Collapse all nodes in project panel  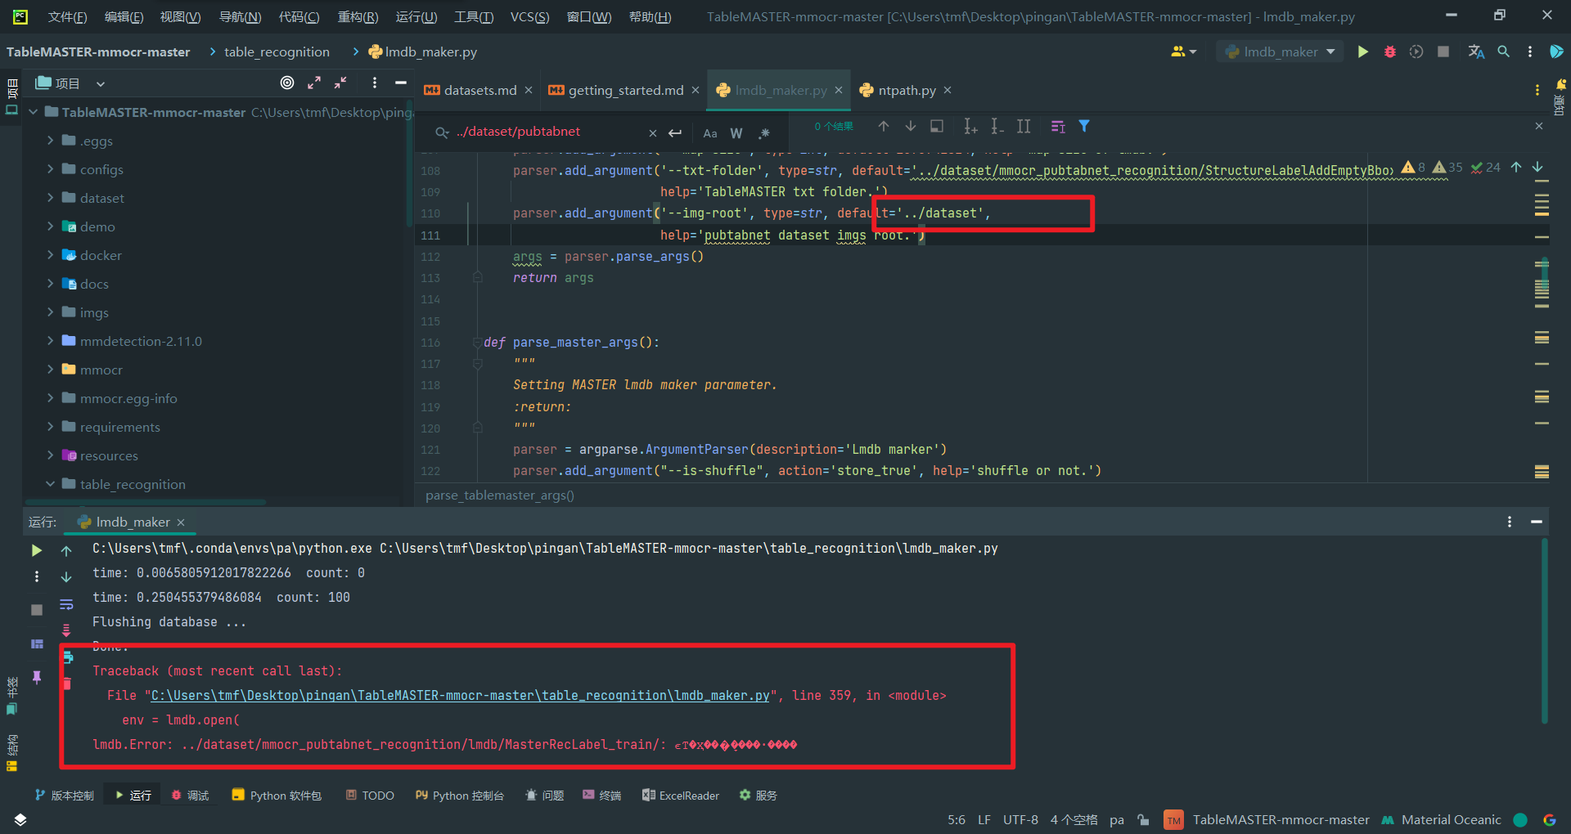pyautogui.click(x=340, y=83)
